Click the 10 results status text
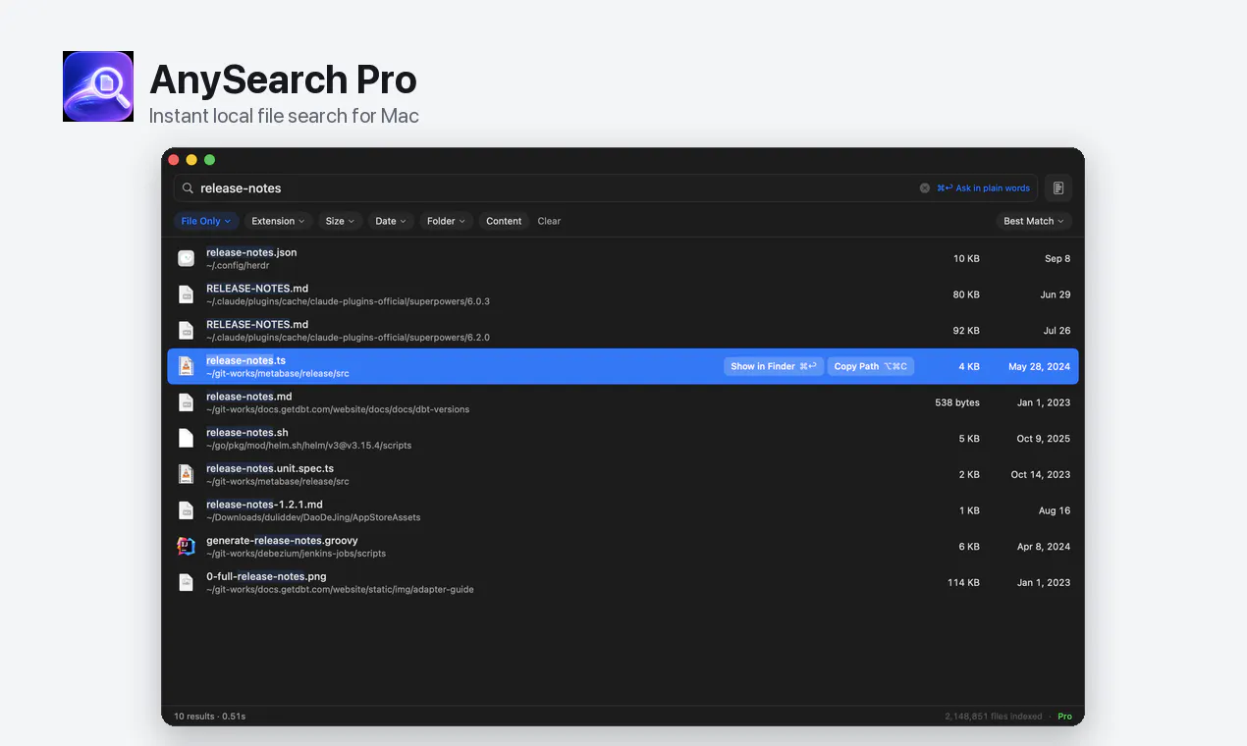Viewport: 1247px width, 746px height. coord(209,717)
